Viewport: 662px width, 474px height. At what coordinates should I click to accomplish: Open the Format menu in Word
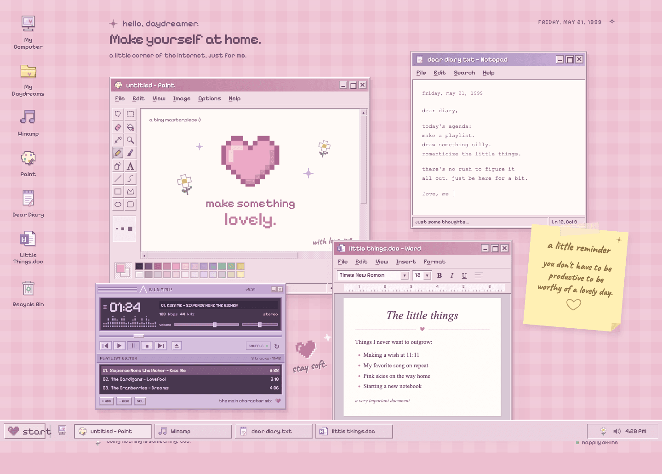tap(434, 262)
